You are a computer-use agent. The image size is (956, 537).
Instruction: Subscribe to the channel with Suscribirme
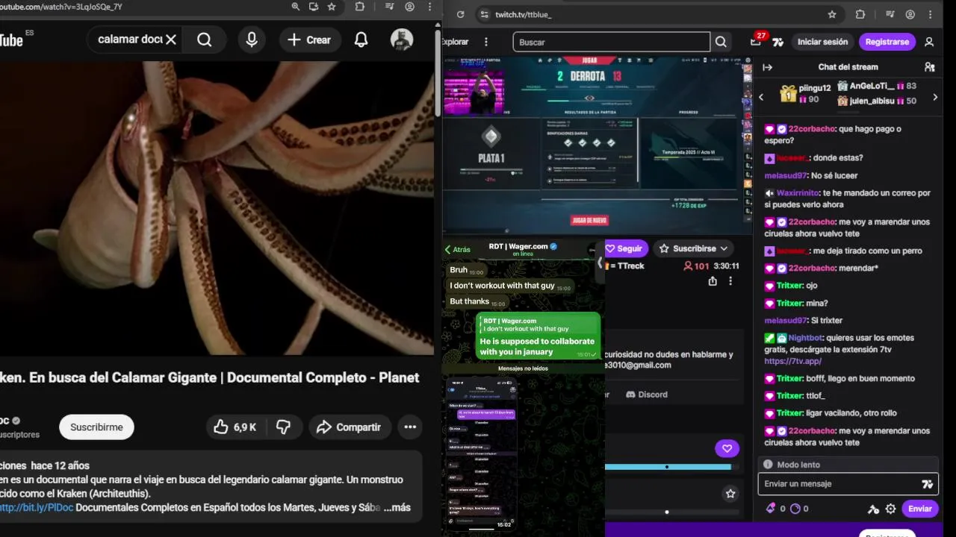coord(96,427)
